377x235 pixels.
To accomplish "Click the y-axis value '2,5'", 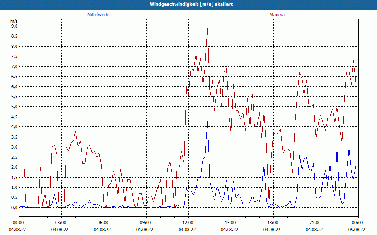I will [x=15, y=157].
